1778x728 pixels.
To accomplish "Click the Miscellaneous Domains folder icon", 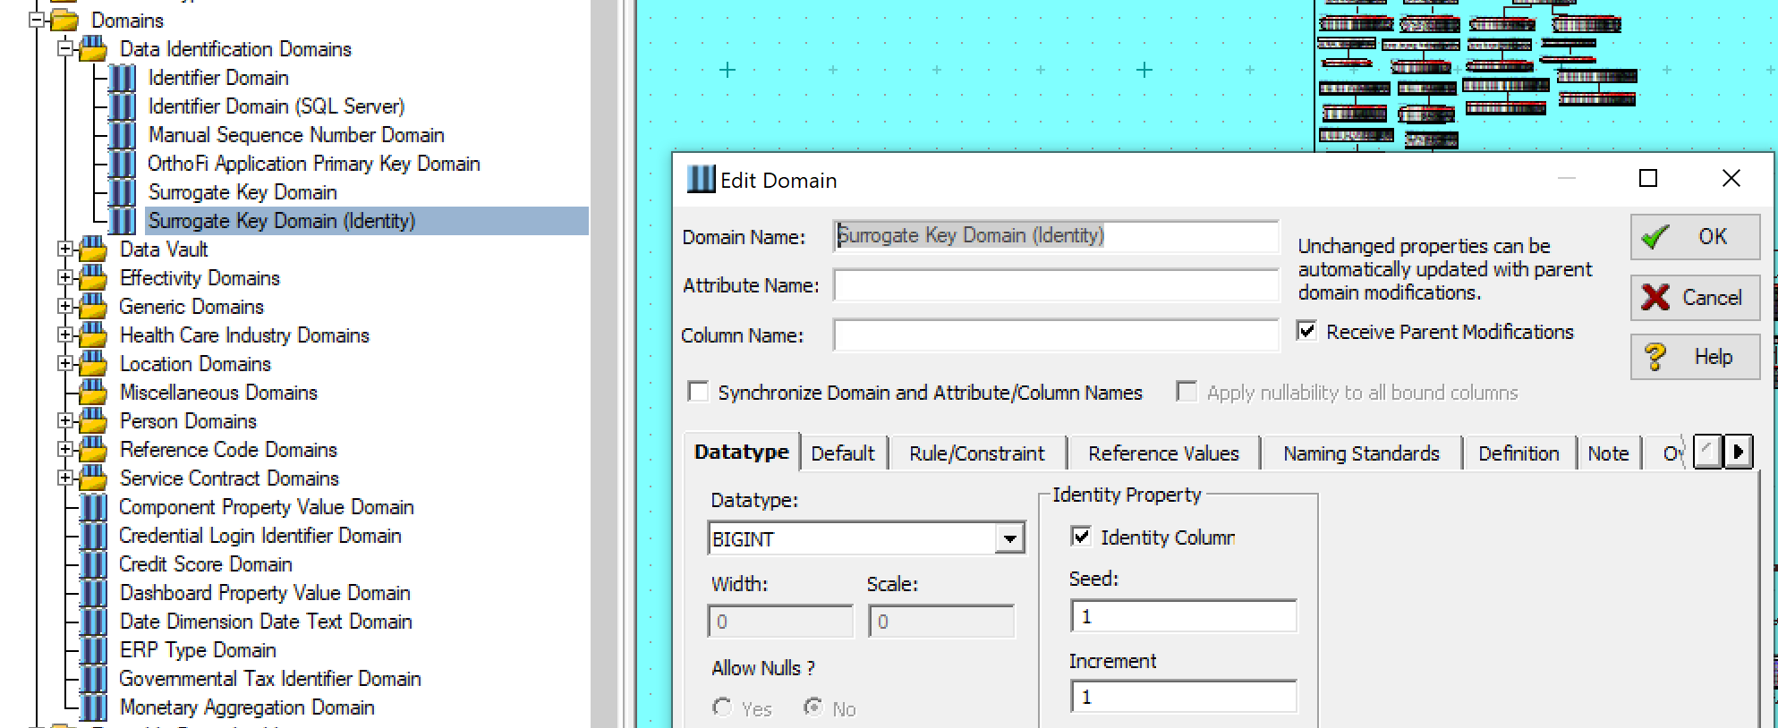I will click(x=93, y=393).
